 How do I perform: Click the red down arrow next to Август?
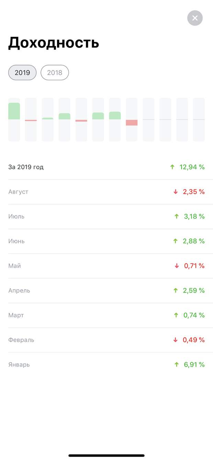176,192
